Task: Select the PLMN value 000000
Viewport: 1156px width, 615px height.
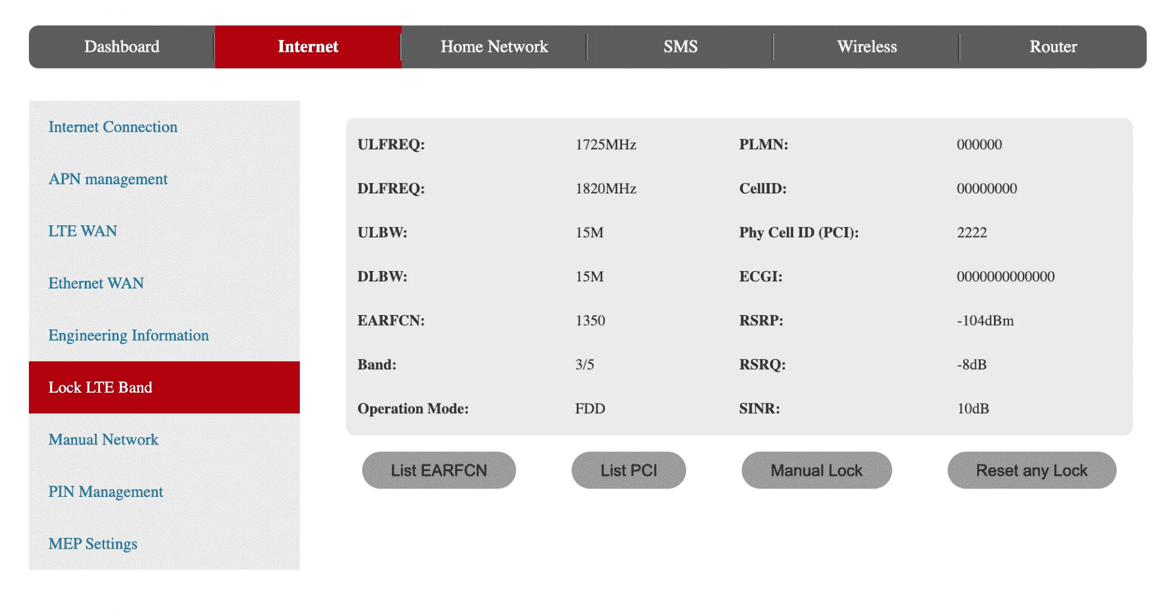Action: tap(980, 145)
